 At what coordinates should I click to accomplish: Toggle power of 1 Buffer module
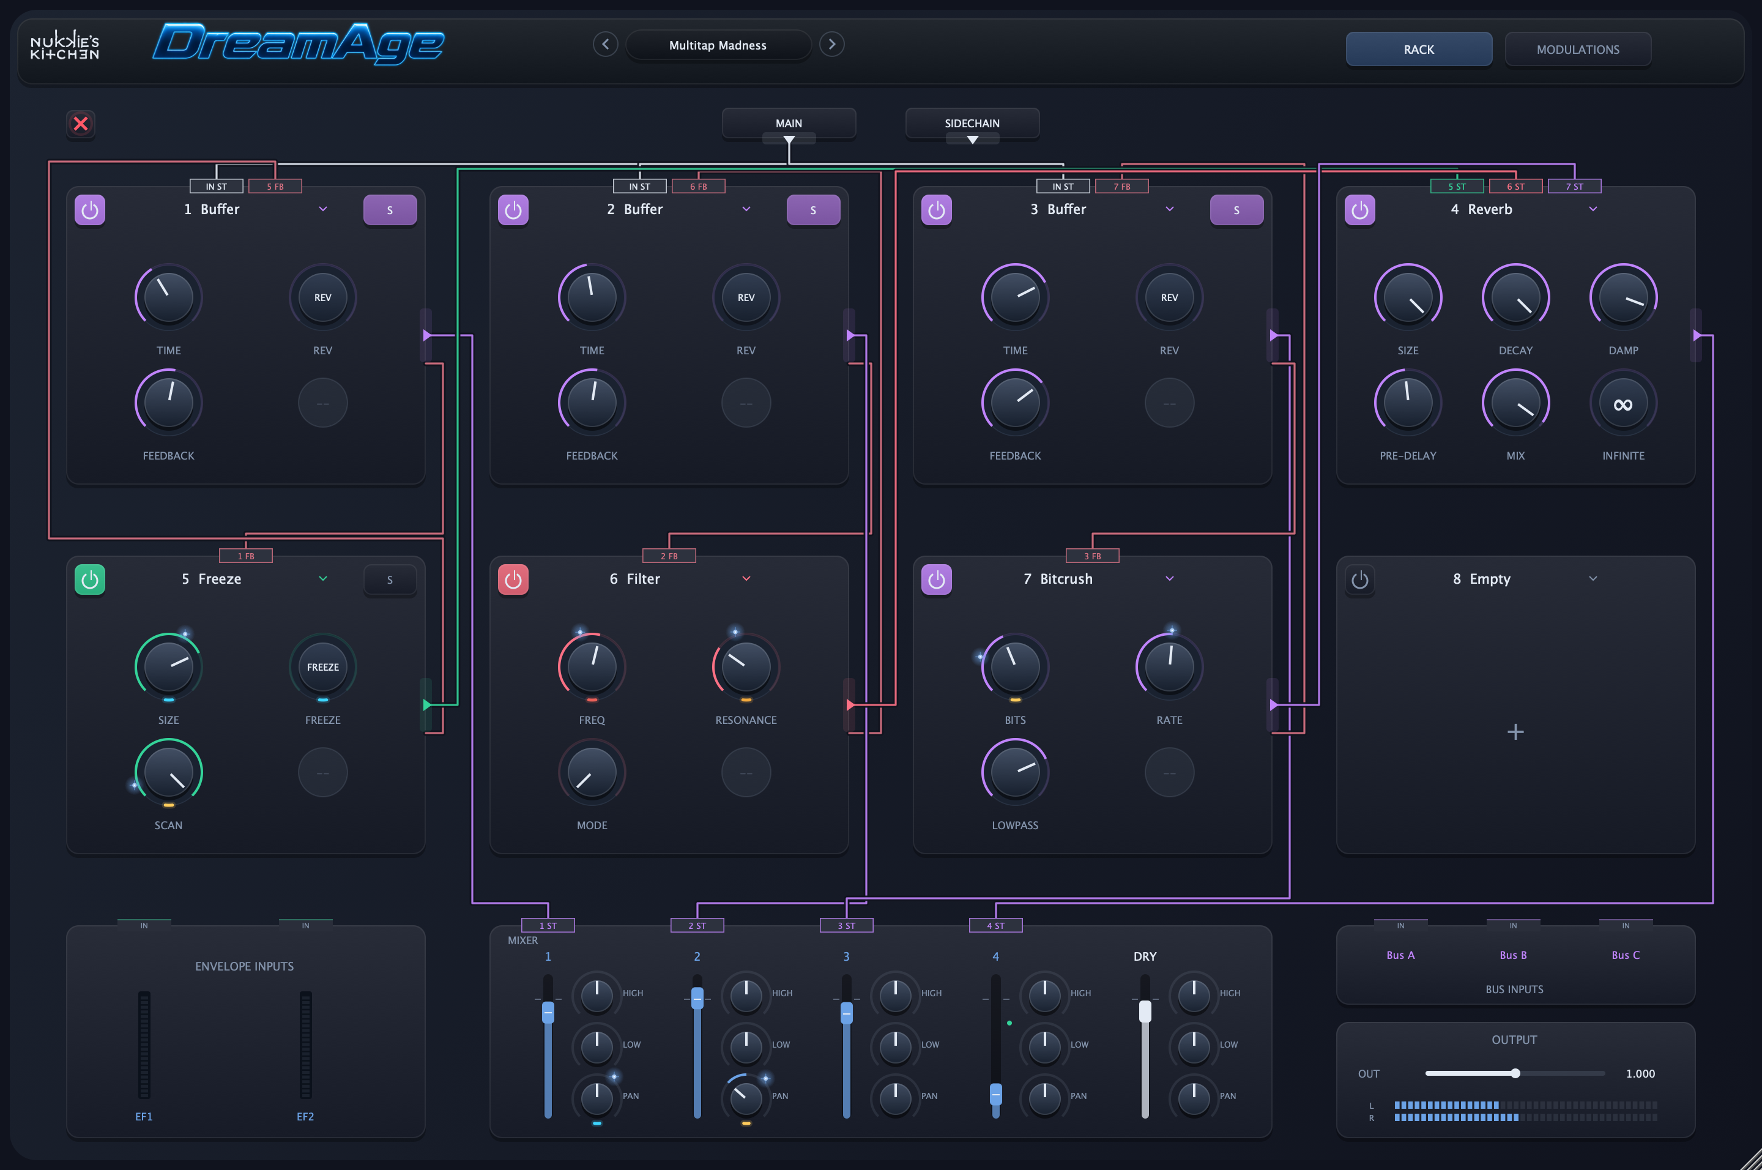pos(89,211)
